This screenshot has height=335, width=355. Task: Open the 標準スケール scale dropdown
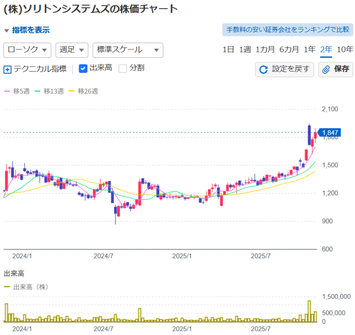pyautogui.click(x=128, y=50)
